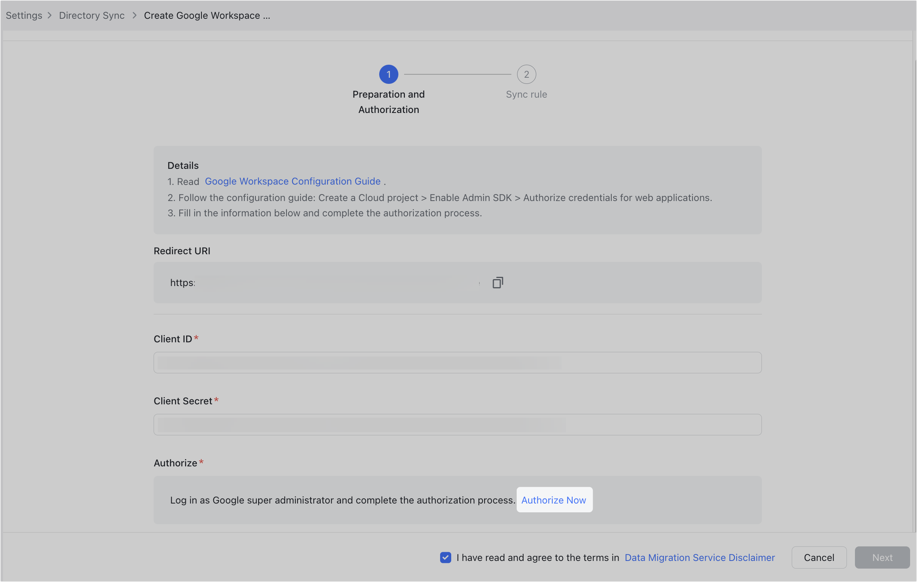Open Google Workspace Configuration Guide
Screen dimensions: 917x582
tap(292, 181)
